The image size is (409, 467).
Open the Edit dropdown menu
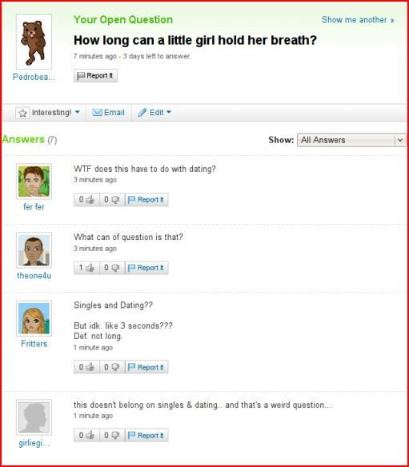(x=154, y=112)
